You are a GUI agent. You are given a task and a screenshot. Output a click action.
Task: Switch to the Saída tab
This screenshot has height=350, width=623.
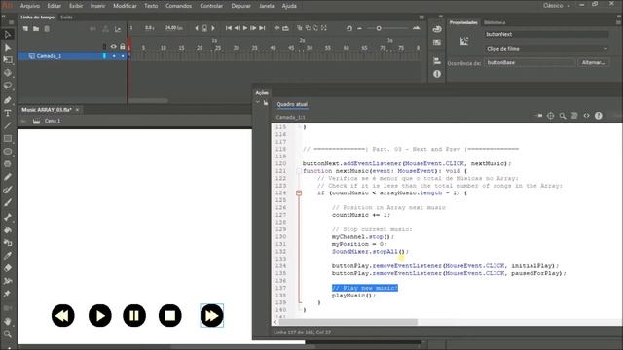point(66,17)
